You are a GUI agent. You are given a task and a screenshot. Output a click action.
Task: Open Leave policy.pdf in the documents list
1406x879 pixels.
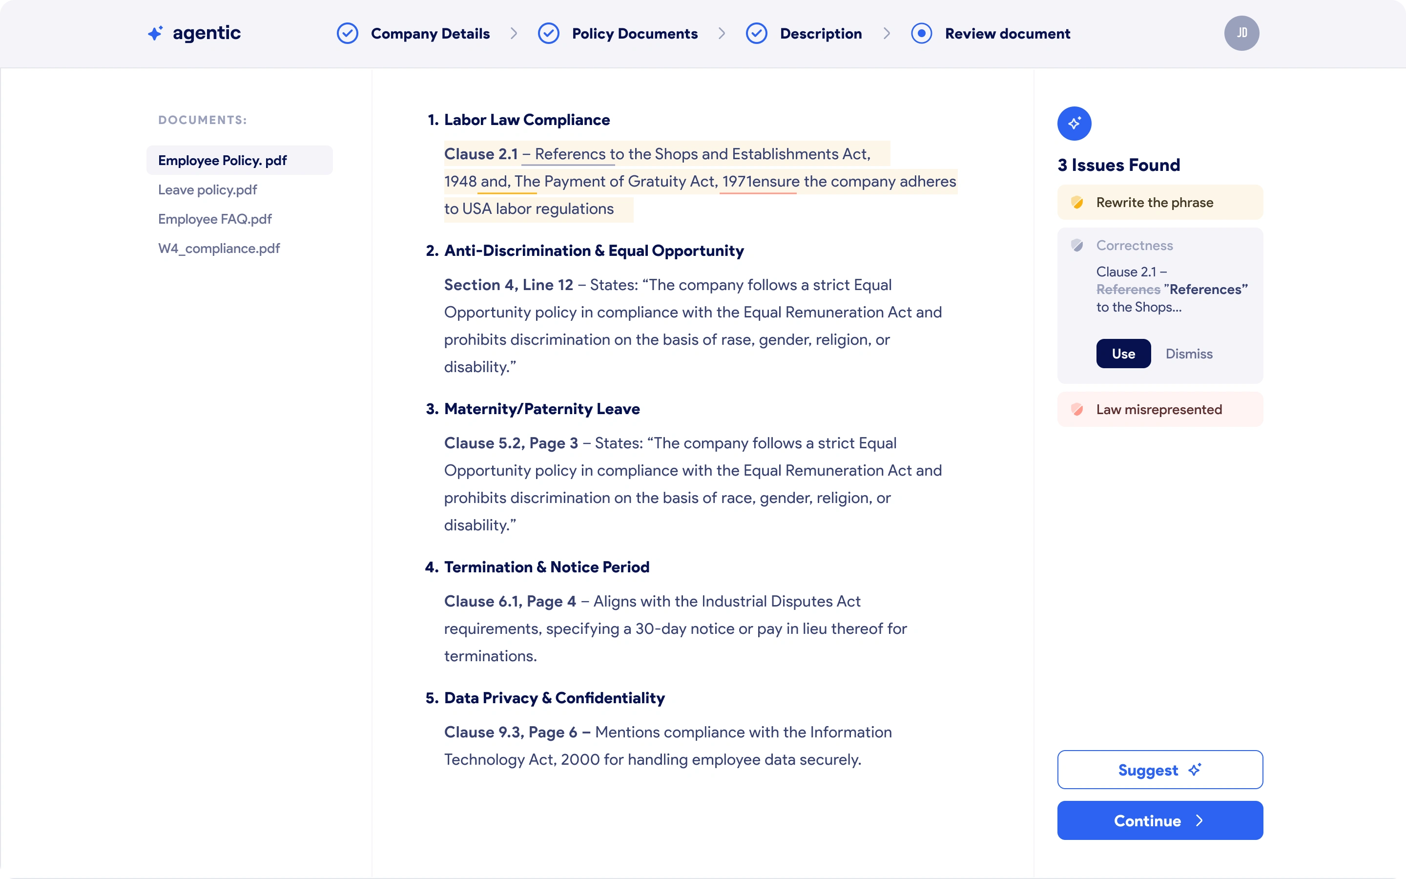pyautogui.click(x=207, y=189)
